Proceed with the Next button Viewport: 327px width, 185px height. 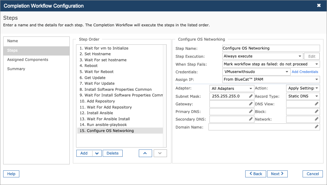pyautogui.click(x=277, y=174)
